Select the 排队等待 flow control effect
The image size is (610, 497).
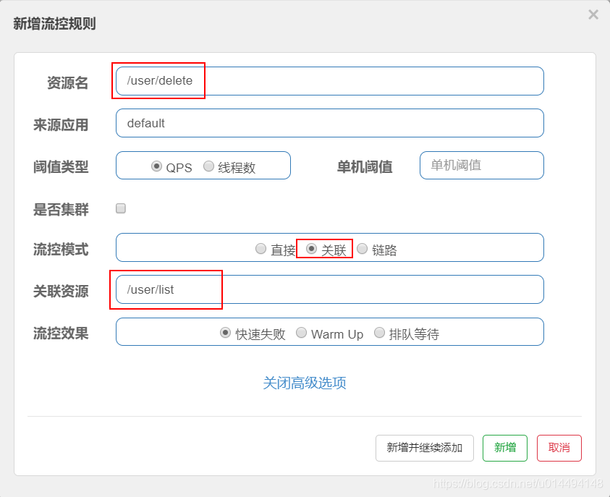point(379,333)
